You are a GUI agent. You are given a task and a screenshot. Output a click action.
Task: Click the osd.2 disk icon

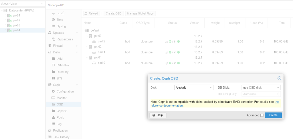click(x=94, y=41)
